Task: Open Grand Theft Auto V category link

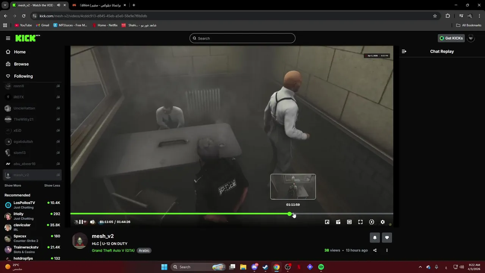Action: pos(113,250)
